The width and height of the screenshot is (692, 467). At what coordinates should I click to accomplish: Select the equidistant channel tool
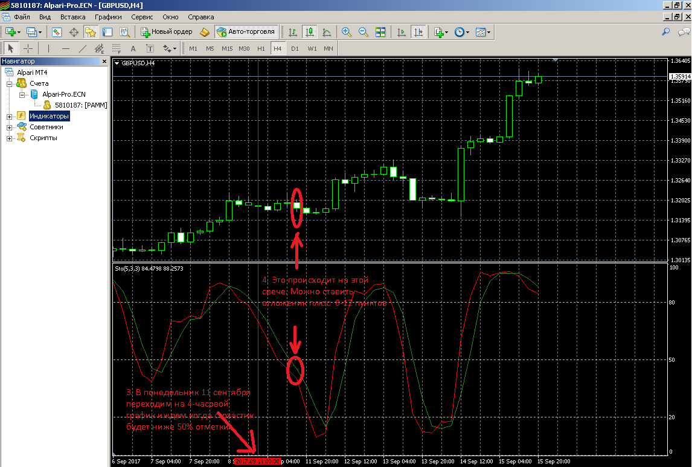click(99, 48)
